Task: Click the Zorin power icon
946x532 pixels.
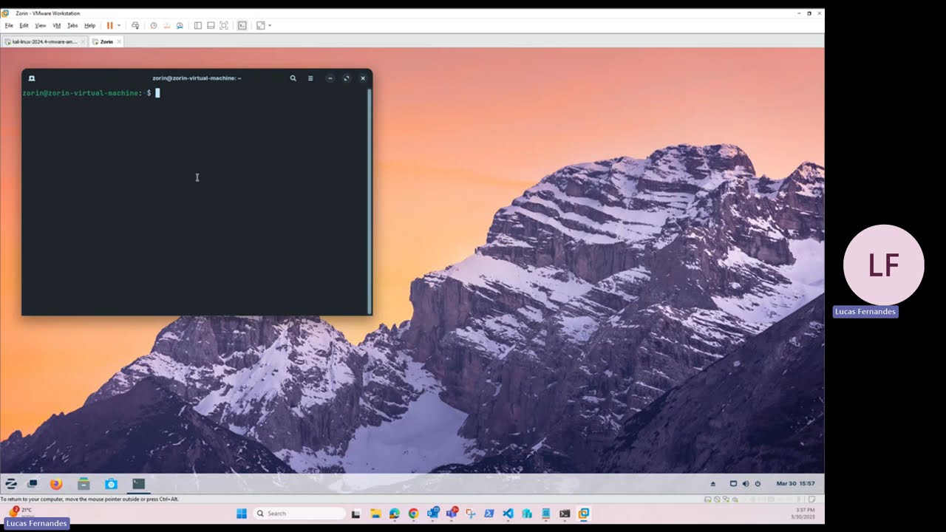Action: point(758,484)
